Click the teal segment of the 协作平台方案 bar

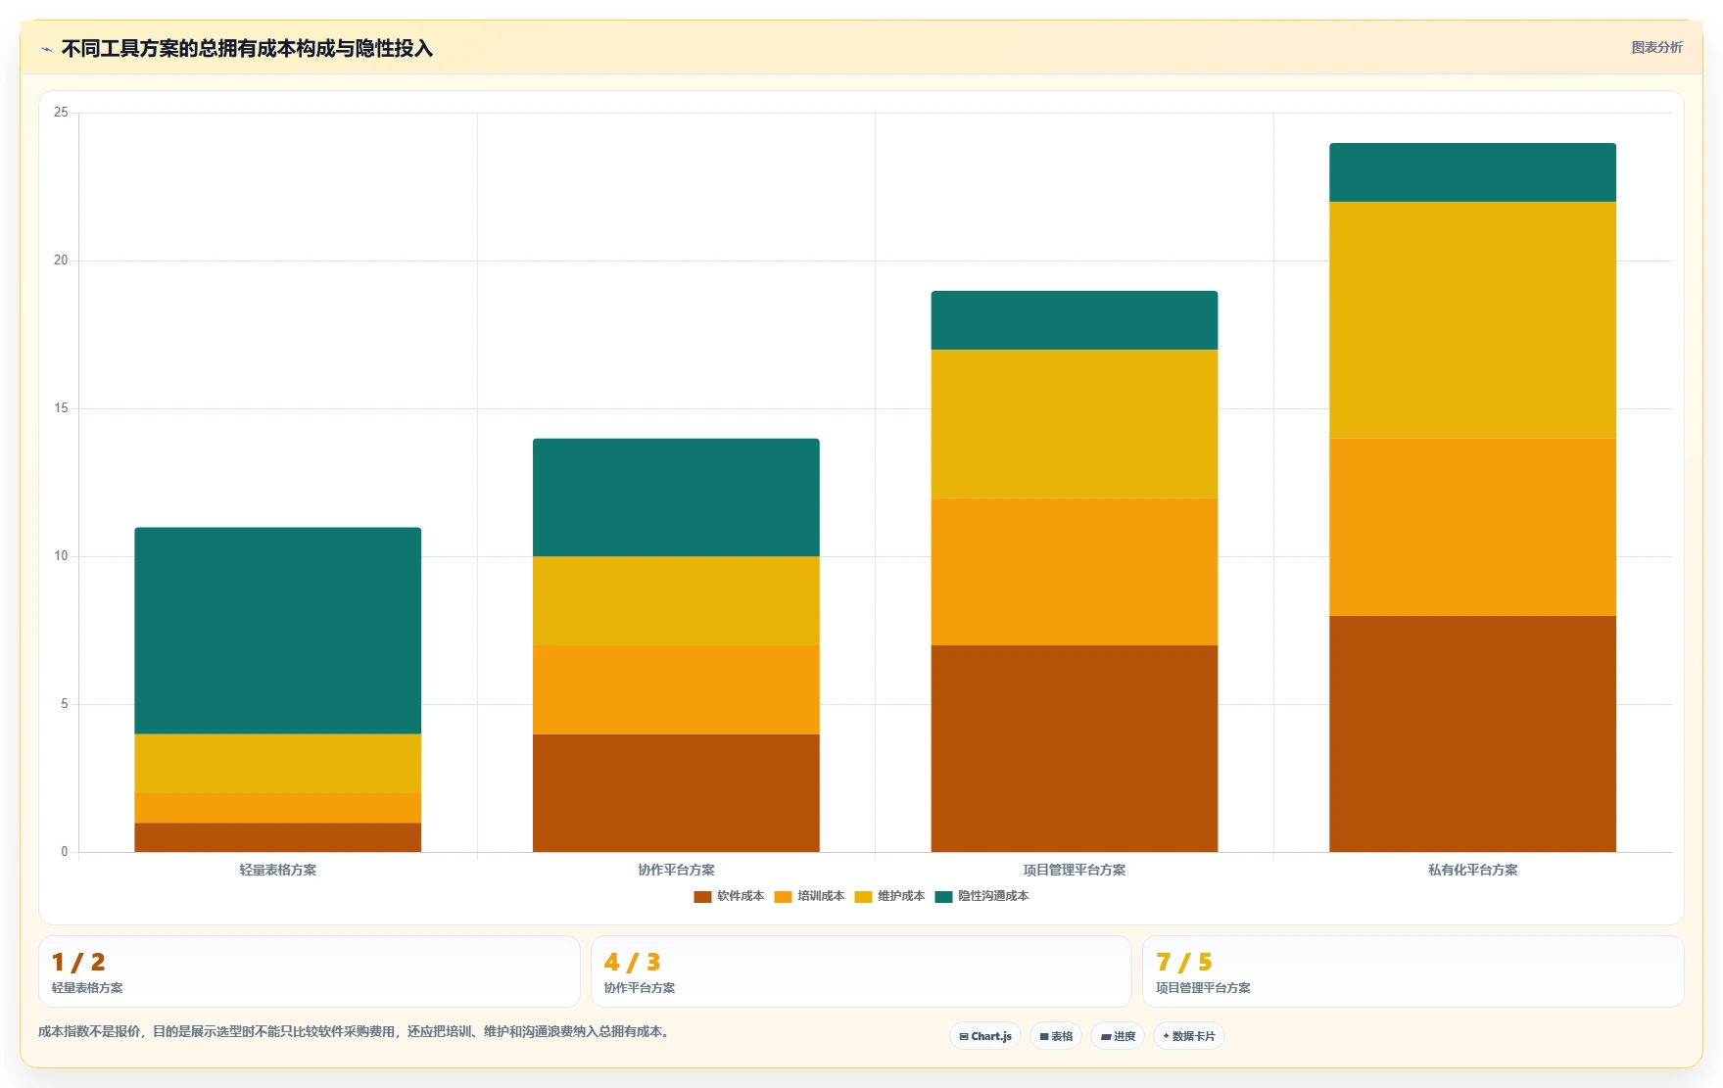(676, 497)
